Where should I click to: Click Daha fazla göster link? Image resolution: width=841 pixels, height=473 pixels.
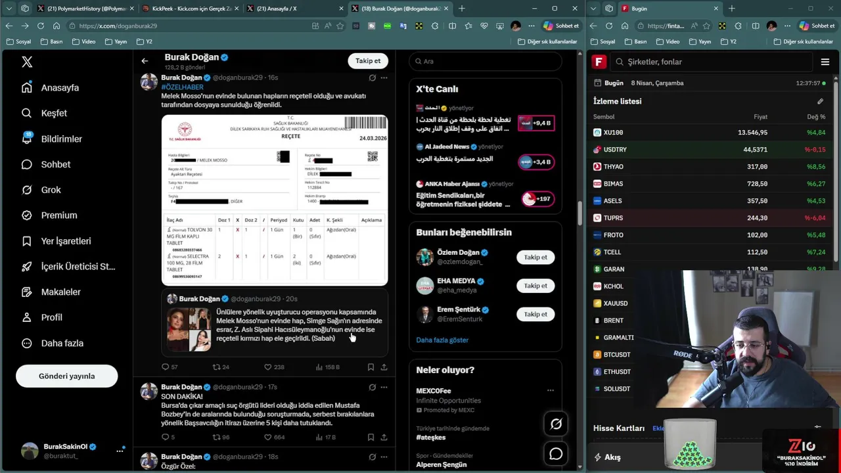click(x=442, y=340)
